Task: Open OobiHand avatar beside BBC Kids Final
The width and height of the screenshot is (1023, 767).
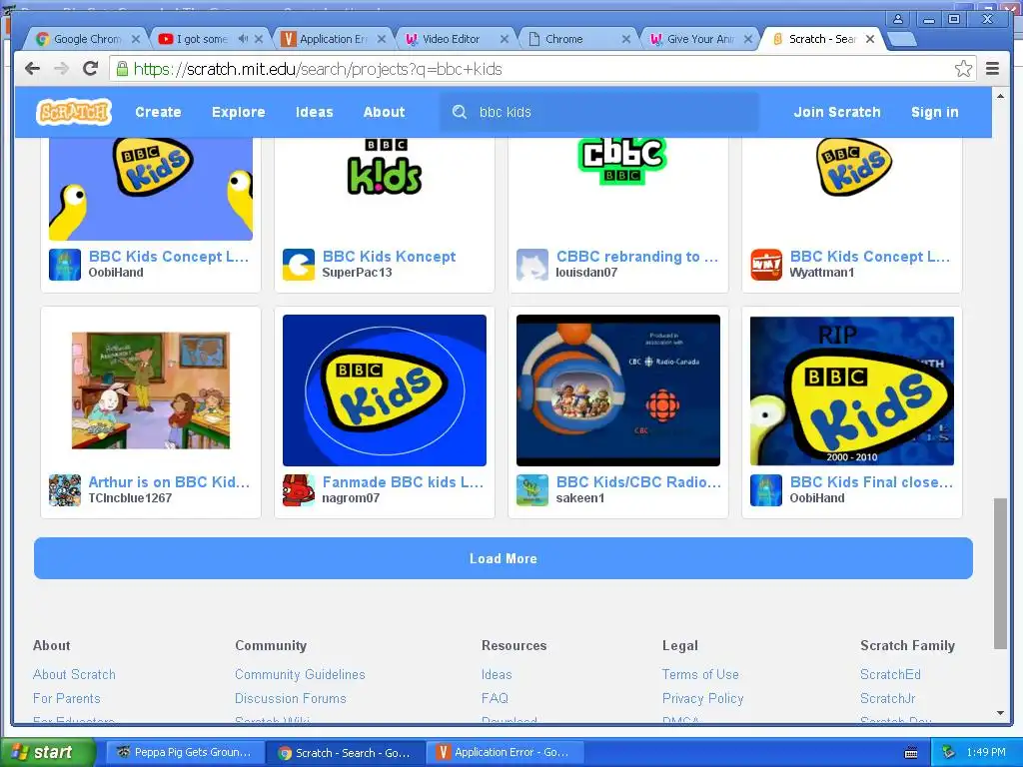Action: tap(766, 489)
